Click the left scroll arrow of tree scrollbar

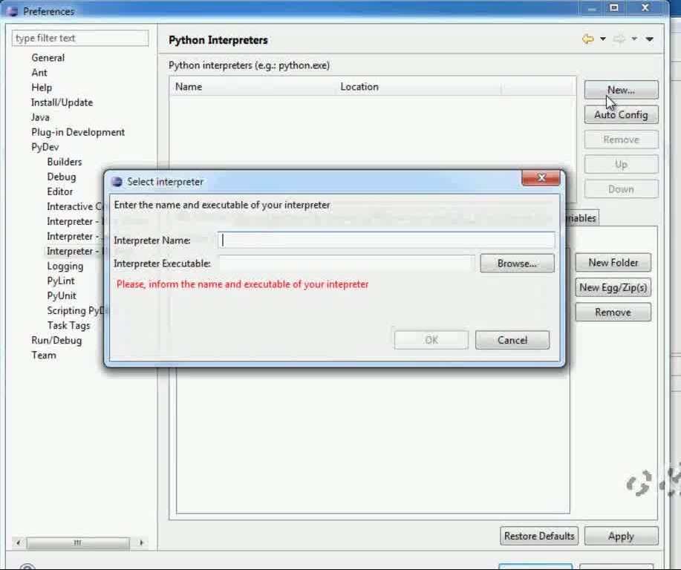(x=18, y=543)
